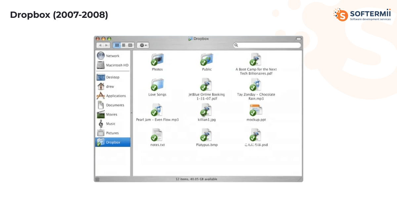Select the Pearl Jam Even Flow mp3 icon
Image resolution: width=397 pixels, height=198 pixels.
(157, 110)
